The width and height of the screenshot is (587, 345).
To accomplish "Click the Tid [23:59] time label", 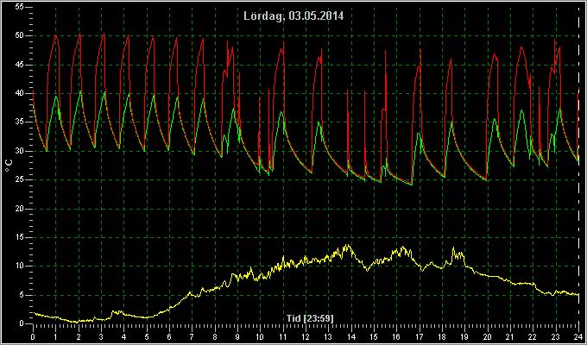I will tap(310, 318).
